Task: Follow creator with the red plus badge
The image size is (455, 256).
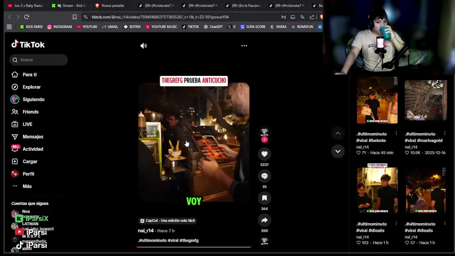Action: 264,139
